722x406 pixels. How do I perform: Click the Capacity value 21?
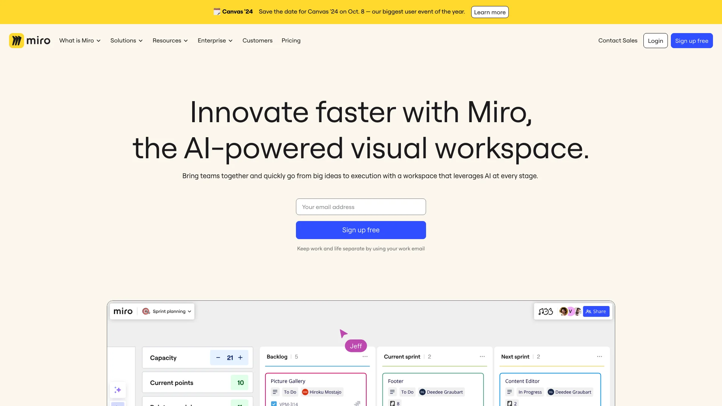(230, 358)
